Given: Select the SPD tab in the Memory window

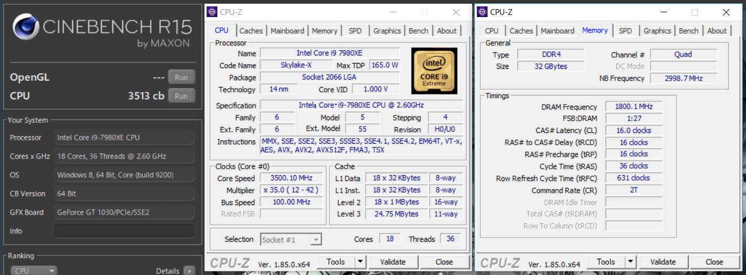Looking at the screenshot, I should click(x=625, y=31).
